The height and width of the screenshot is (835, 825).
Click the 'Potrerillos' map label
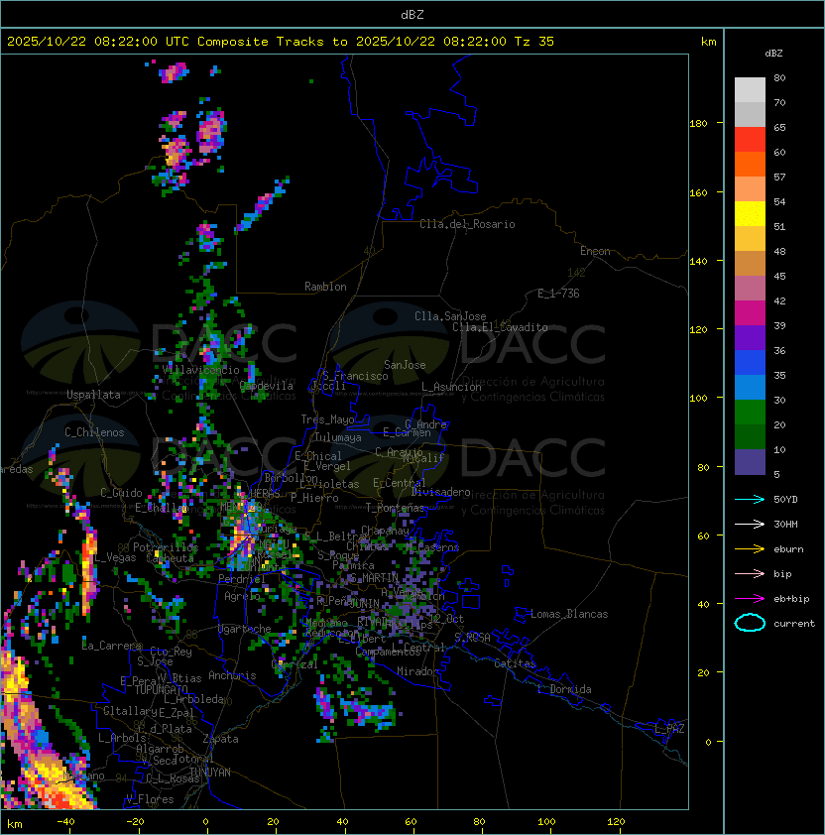click(166, 546)
